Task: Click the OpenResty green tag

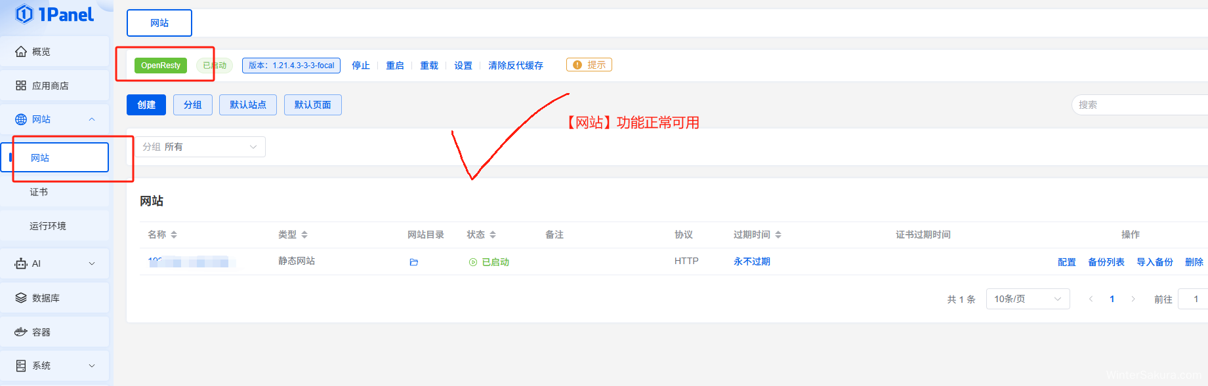Action: tap(161, 66)
